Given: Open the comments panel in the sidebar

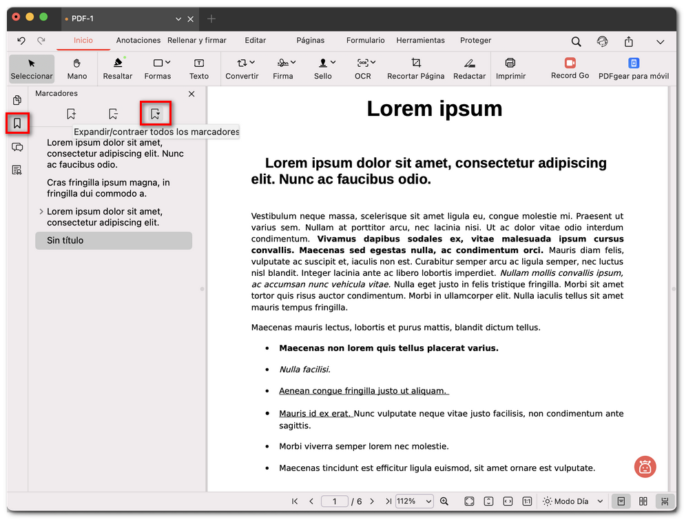Looking at the screenshot, I should point(17,147).
